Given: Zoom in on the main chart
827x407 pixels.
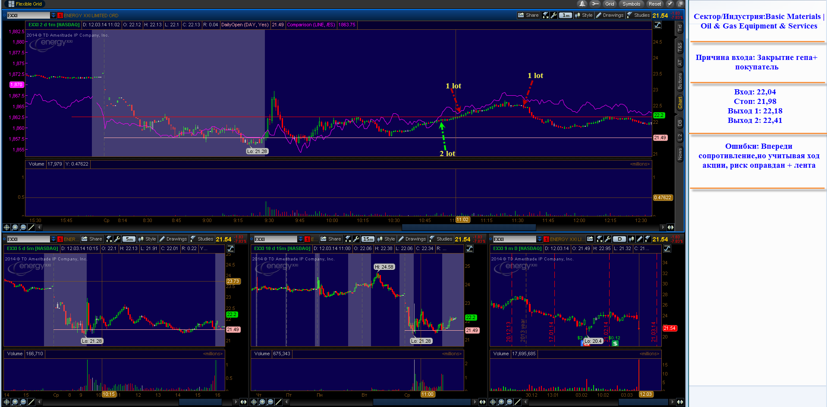Looking at the screenshot, I should [x=15, y=227].
